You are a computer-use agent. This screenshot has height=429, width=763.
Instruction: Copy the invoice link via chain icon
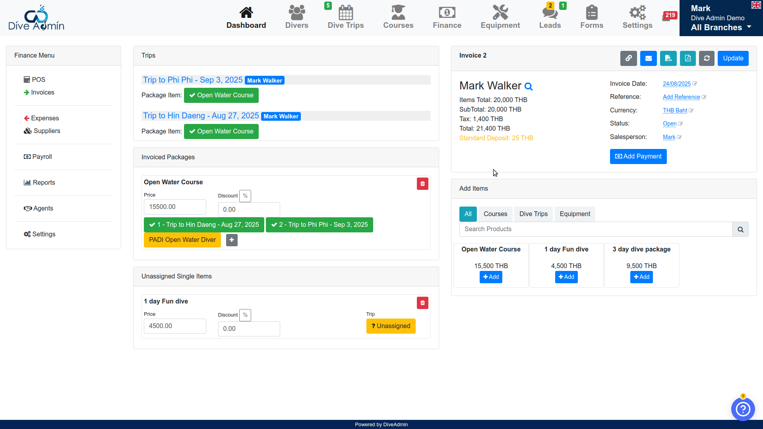pyautogui.click(x=628, y=58)
